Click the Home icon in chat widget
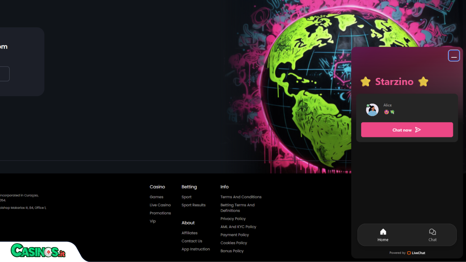Viewport: 466px width, 262px height. click(x=383, y=232)
